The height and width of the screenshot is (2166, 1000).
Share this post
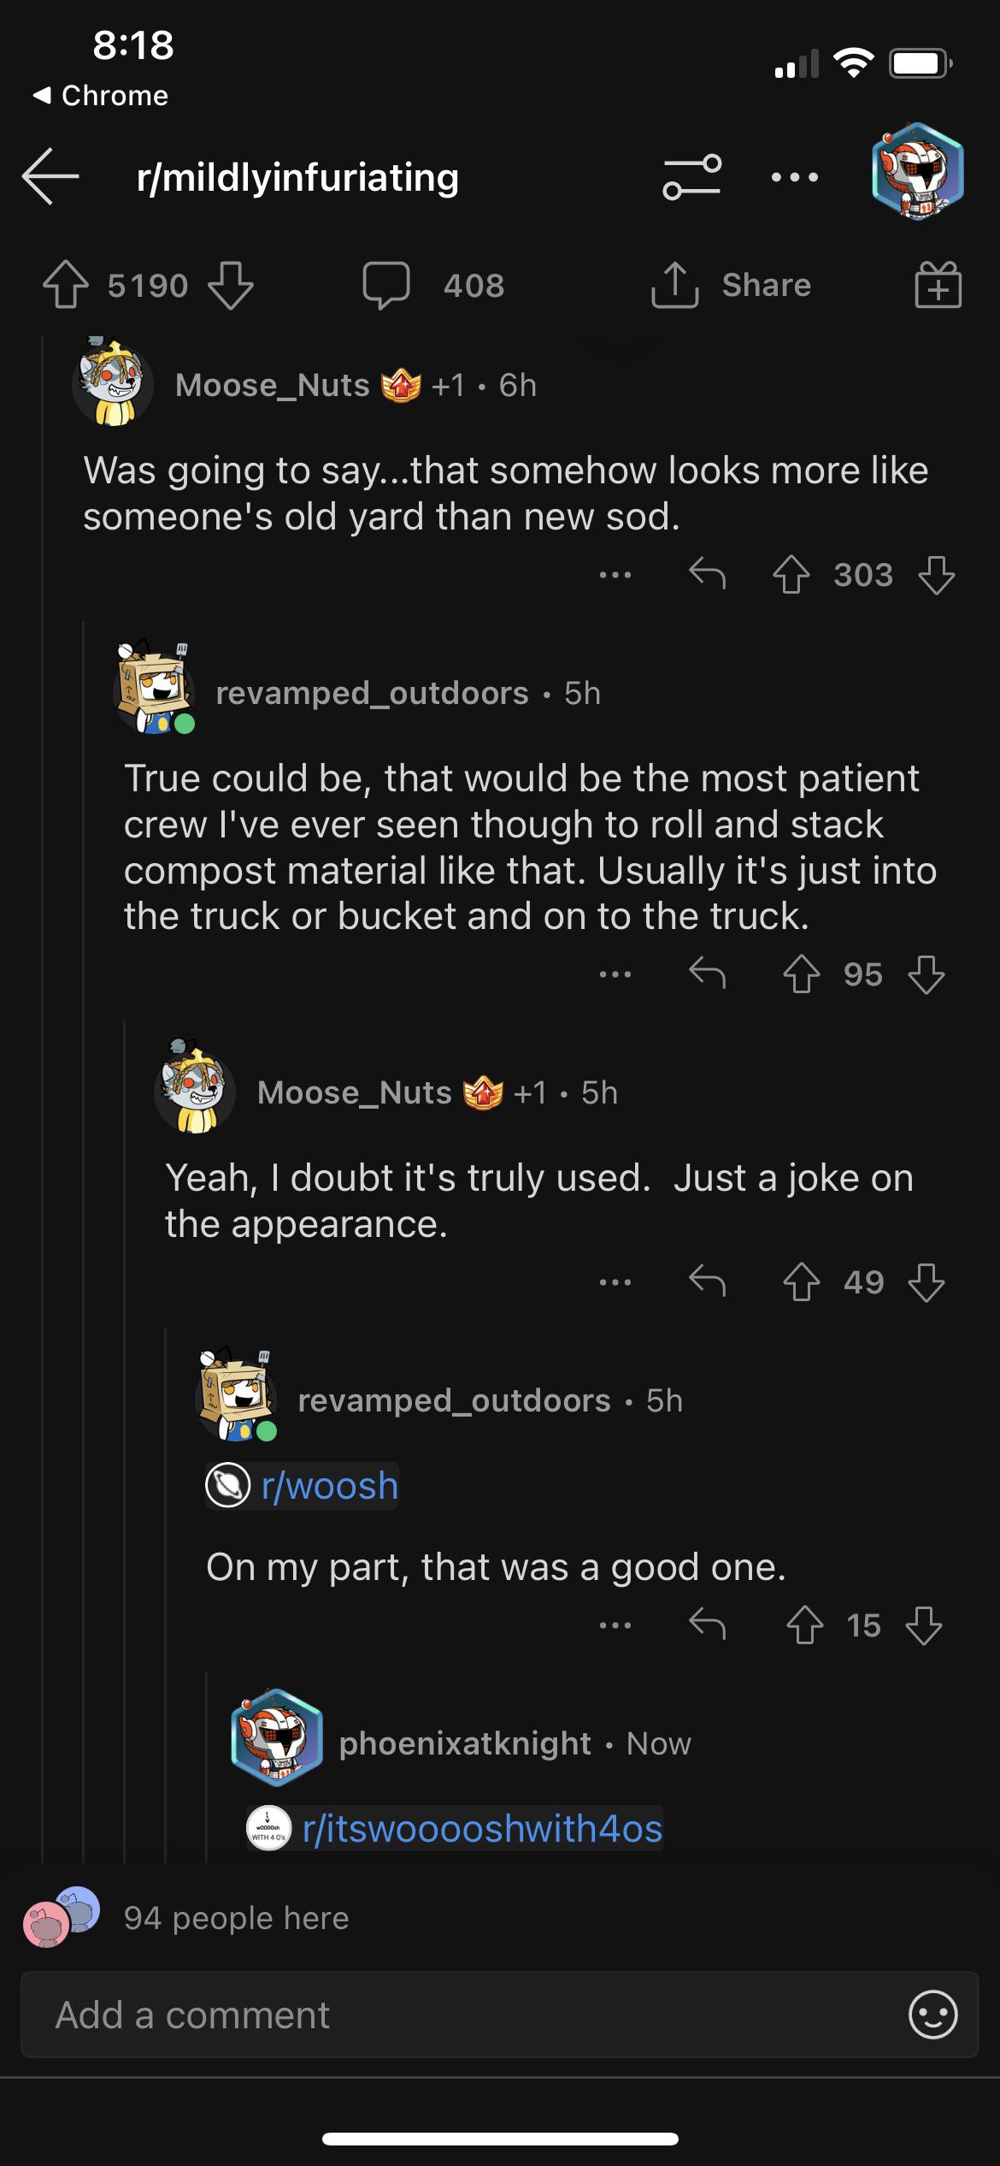(732, 285)
